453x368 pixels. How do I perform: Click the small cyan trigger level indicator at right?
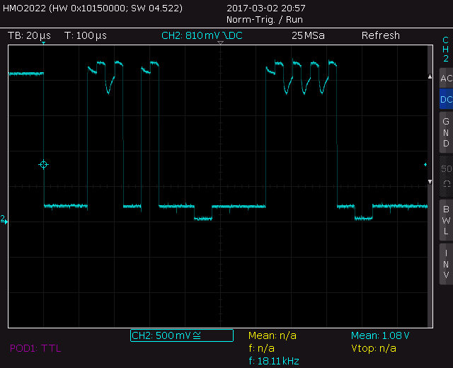pyautogui.click(x=425, y=165)
